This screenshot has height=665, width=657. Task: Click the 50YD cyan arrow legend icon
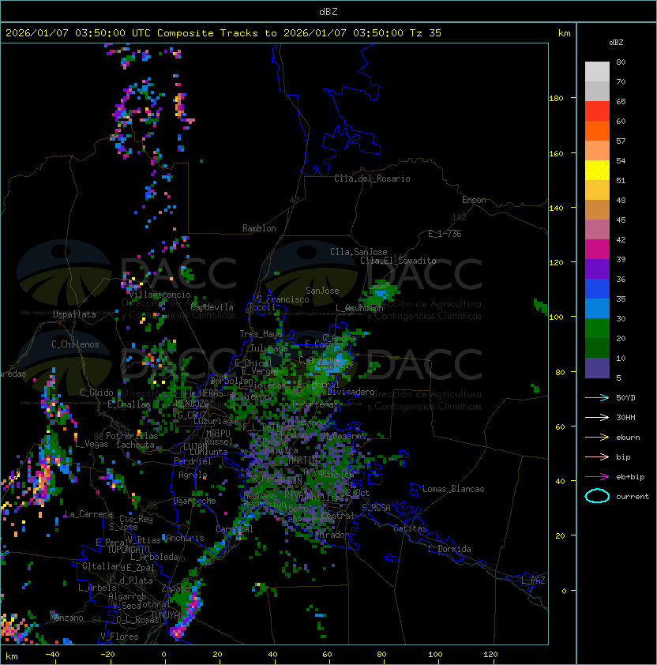tap(597, 397)
